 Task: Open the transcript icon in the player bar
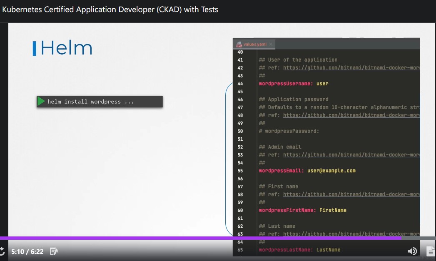click(431, 251)
